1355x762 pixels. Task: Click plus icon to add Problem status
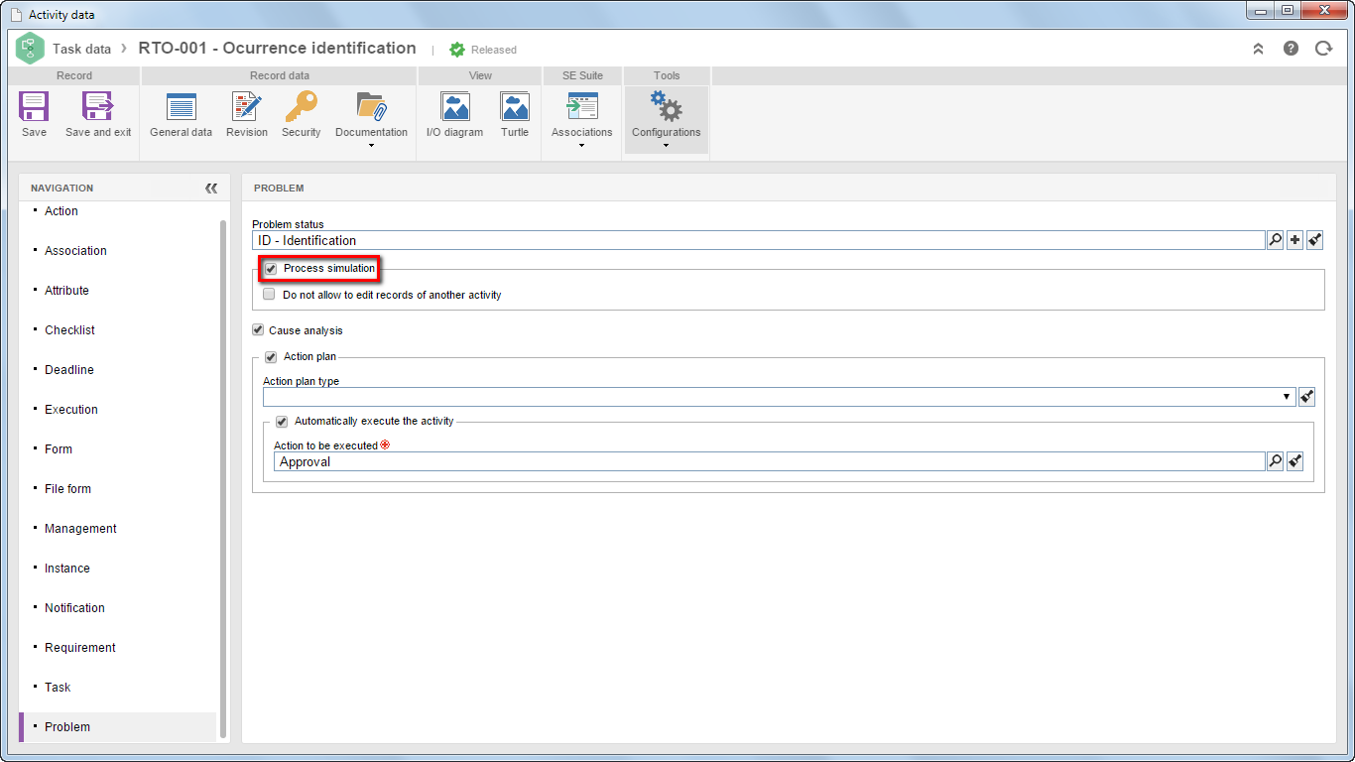point(1294,240)
